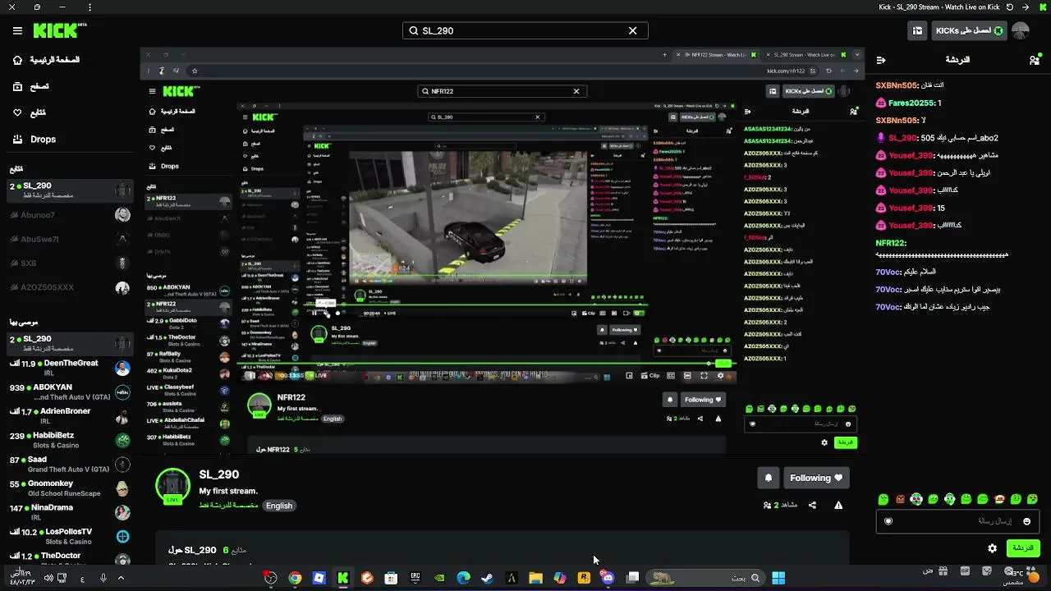Open followed channel AbuSwe7l

pyautogui.click(x=70, y=239)
